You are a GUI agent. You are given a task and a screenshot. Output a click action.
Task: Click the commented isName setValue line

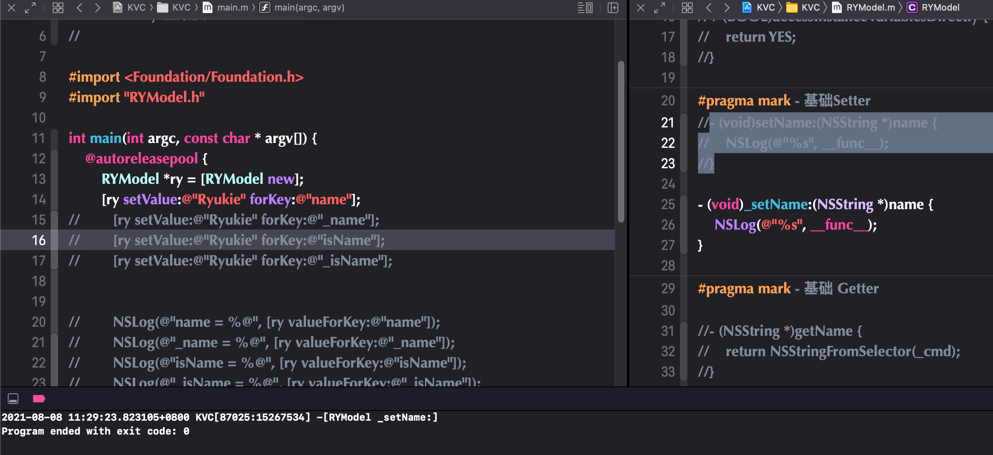pyautogui.click(x=226, y=241)
